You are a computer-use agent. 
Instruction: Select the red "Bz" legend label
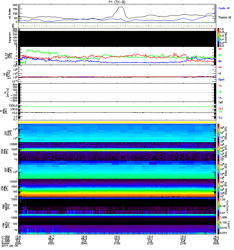[220, 49]
